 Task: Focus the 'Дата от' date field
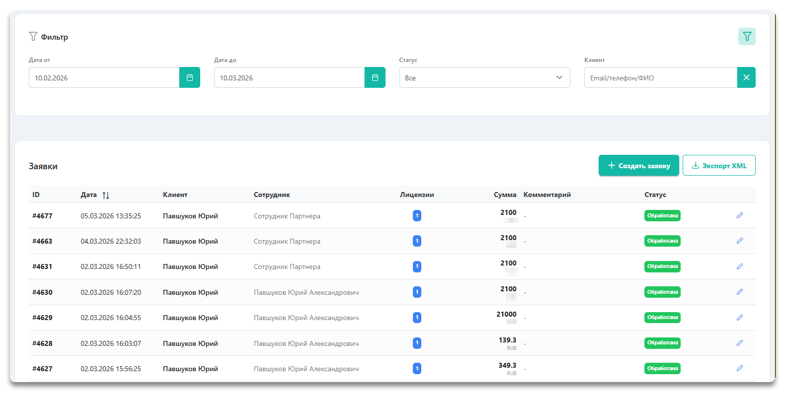[x=104, y=78]
